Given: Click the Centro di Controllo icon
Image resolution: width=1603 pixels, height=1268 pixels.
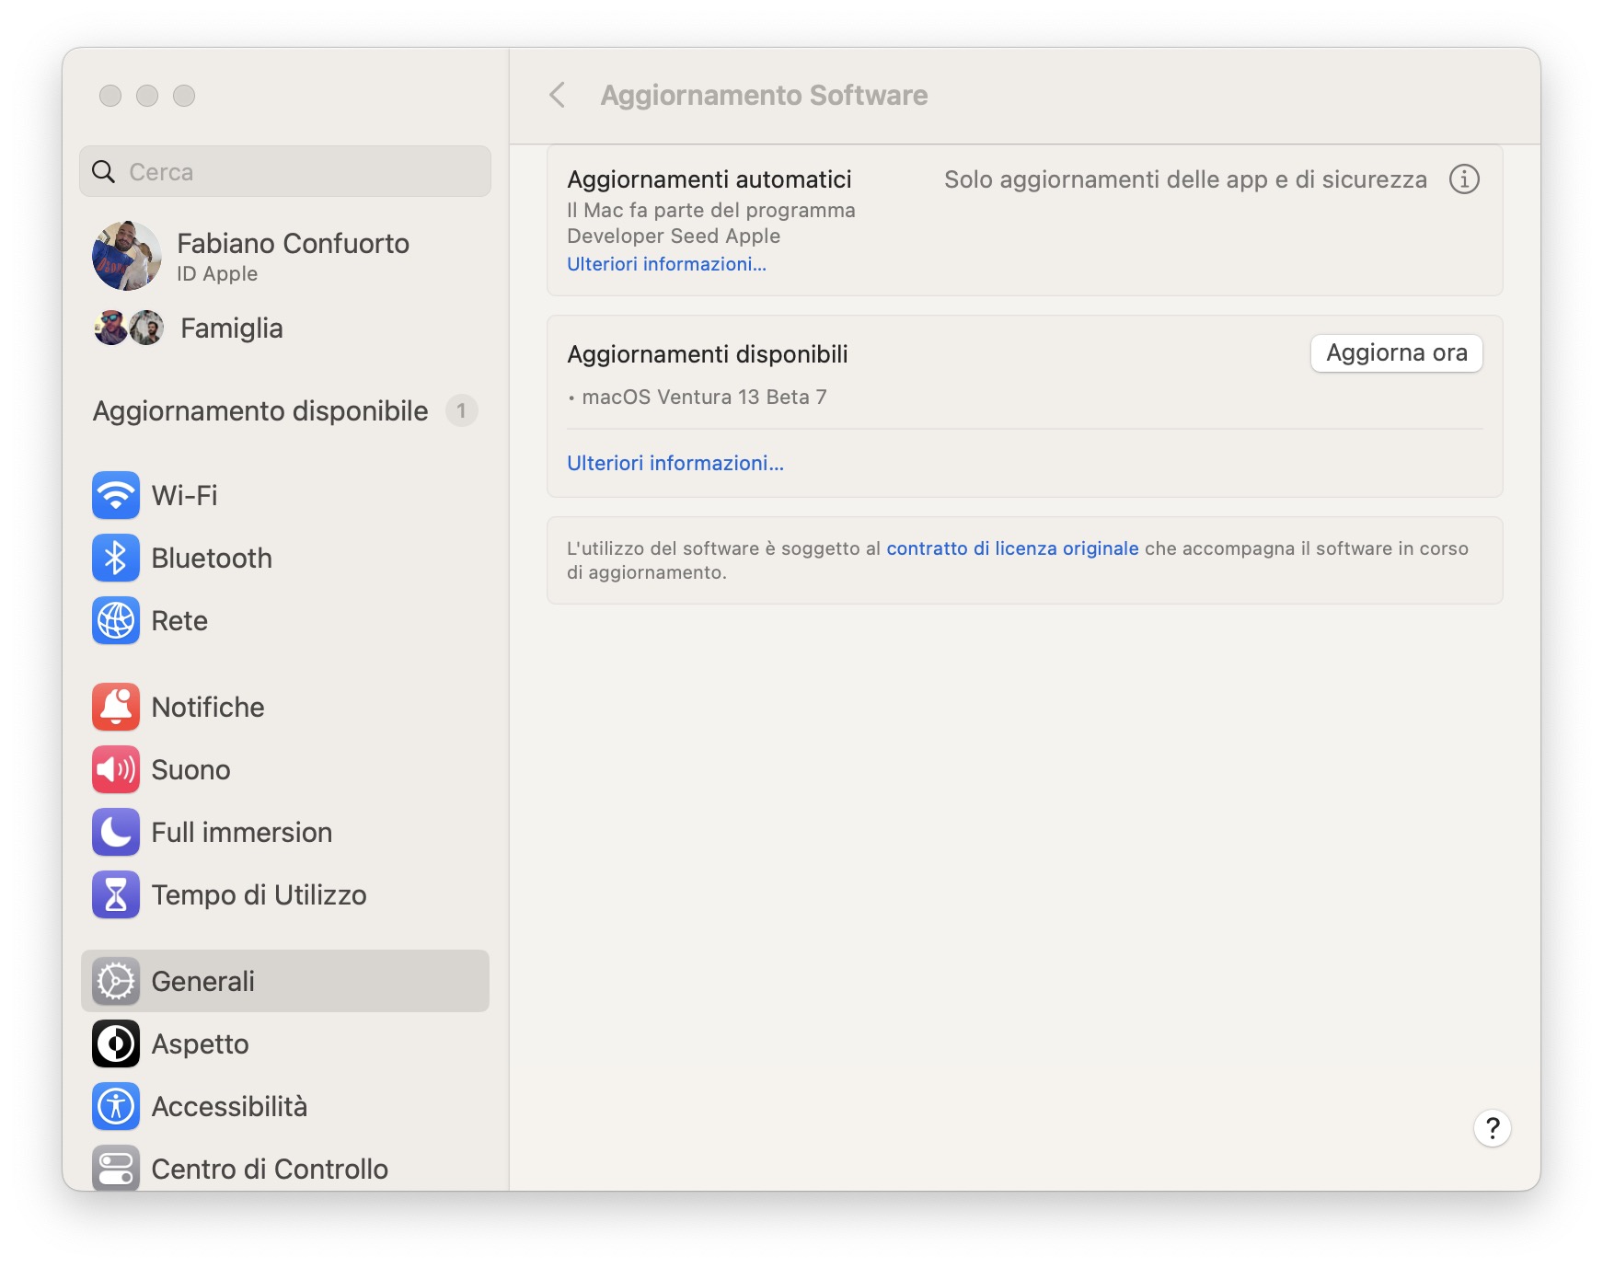Looking at the screenshot, I should 116,1167.
